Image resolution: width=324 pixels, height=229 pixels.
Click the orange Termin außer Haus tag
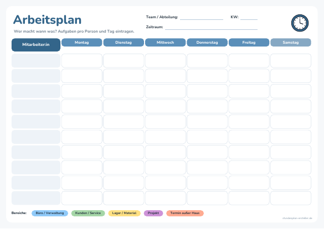(185, 213)
